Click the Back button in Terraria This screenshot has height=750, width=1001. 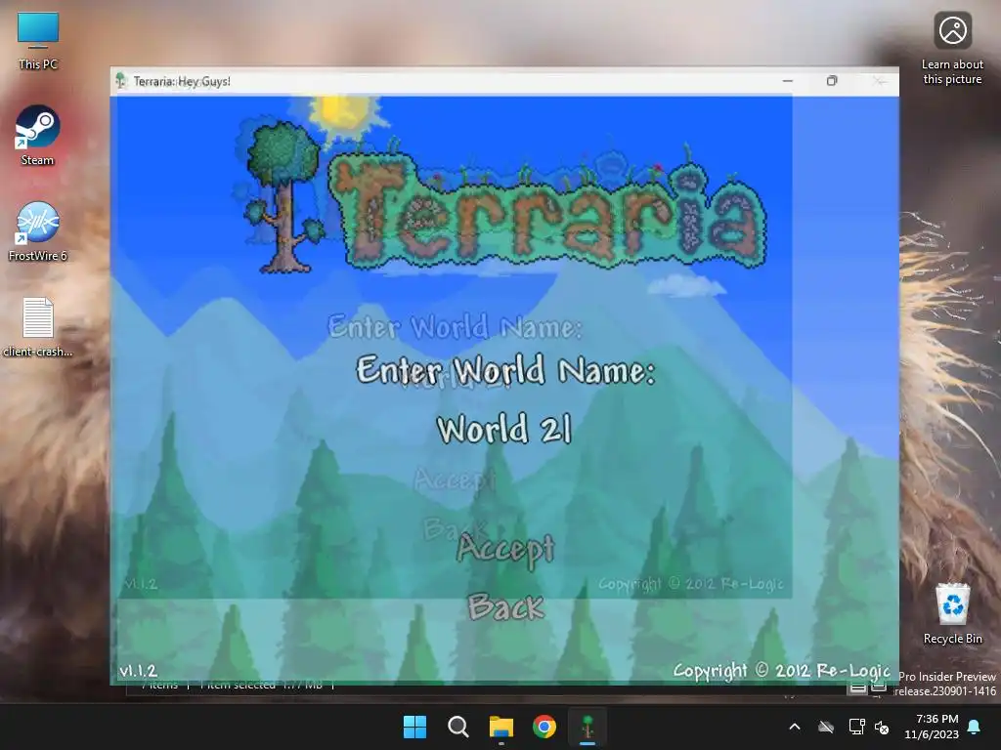505,606
